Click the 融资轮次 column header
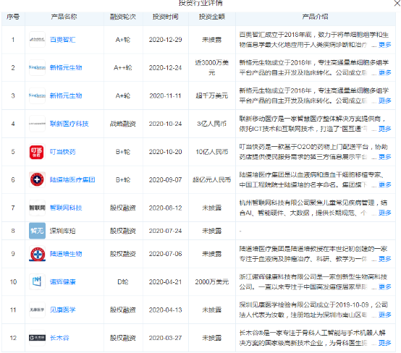Image resolution: width=401 pixels, height=353 pixels. point(123,17)
